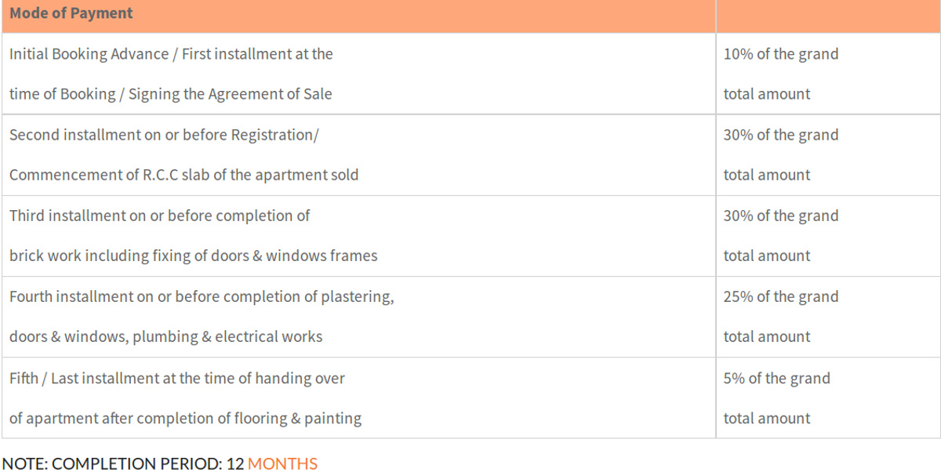Select the "10% of the grand" cell text

tap(780, 54)
